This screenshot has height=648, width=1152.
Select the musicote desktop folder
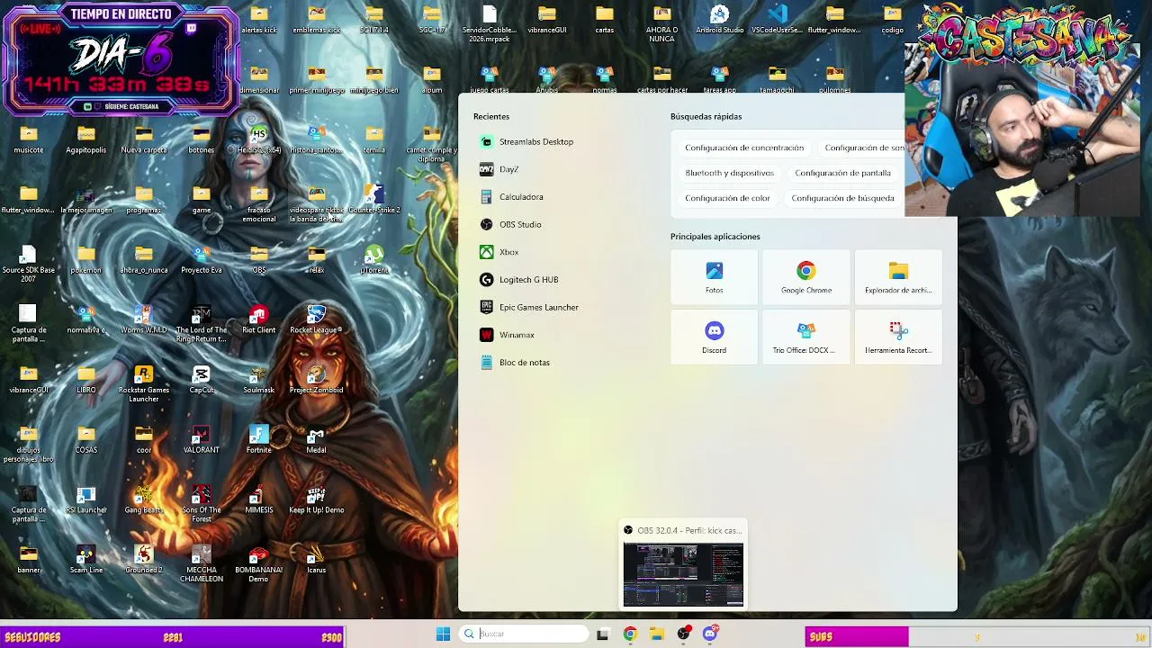29,139
